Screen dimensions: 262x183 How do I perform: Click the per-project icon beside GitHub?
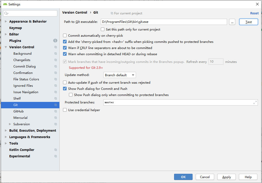[x=56, y=111]
